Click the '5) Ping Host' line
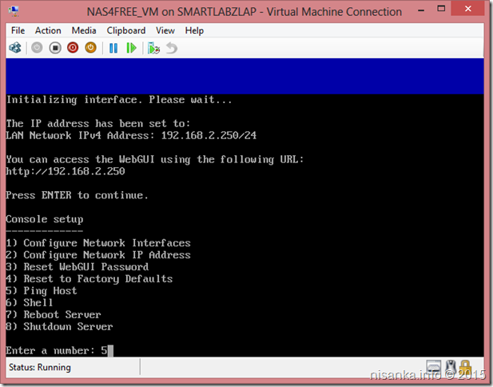This screenshot has height=387, width=493. (x=42, y=291)
